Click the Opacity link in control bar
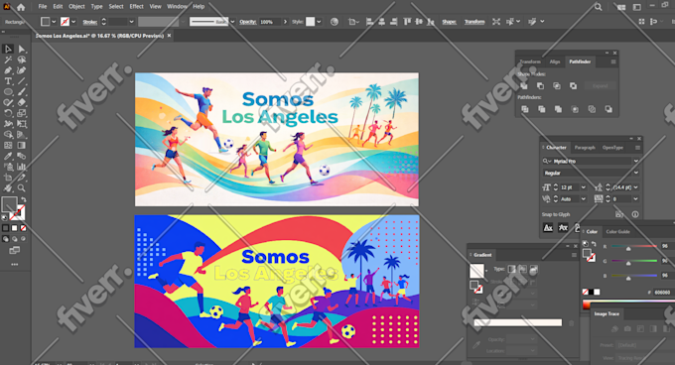 [247, 22]
